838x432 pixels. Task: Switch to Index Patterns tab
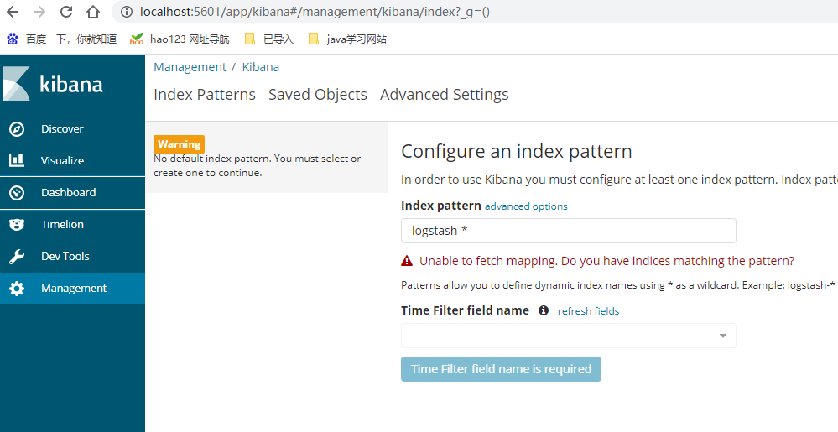click(x=205, y=95)
